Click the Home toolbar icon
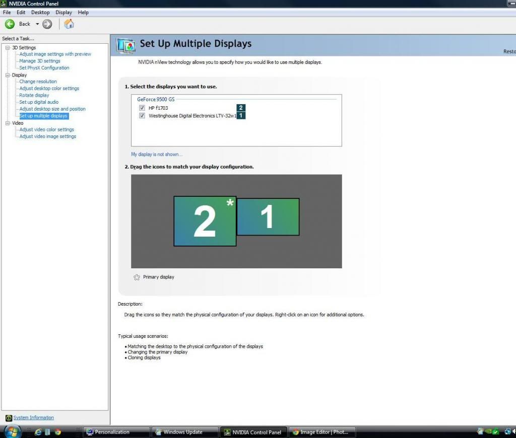516x438 pixels. pyautogui.click(x=69, y=24)
